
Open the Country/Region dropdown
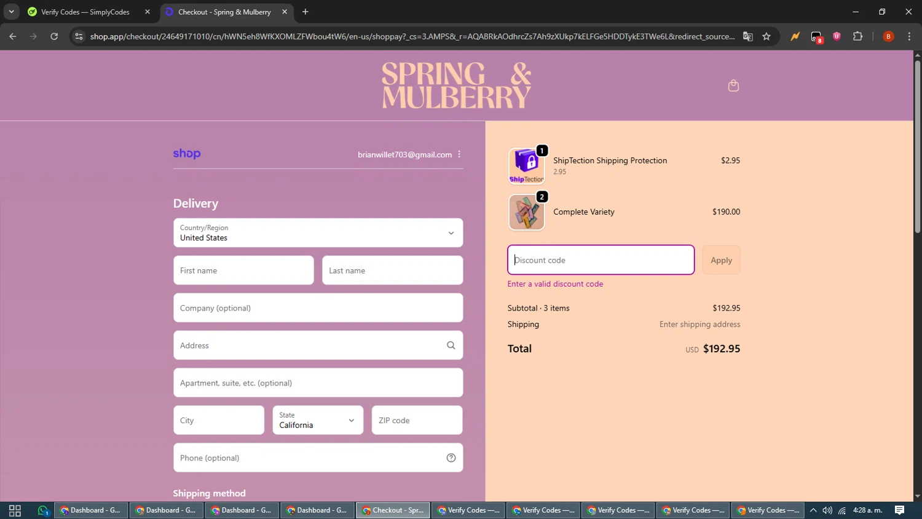click(x=318, y=233)
